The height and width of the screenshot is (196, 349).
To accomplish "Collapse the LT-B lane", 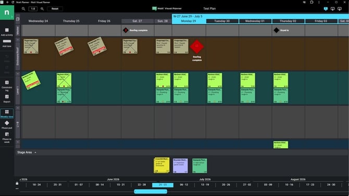I will coord(18,108).
